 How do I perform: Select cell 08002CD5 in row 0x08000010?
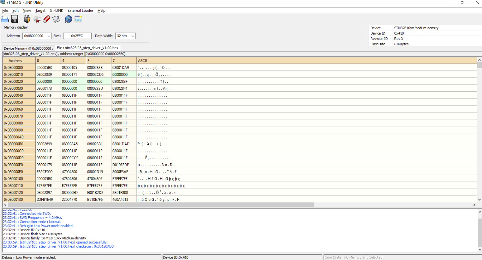tap(99, 74)
